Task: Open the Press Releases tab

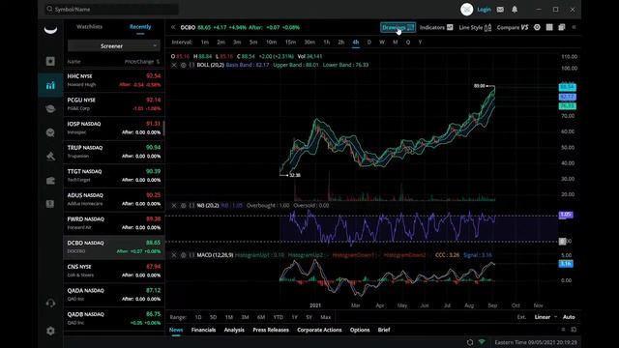Action: click(x=271, y=330)
